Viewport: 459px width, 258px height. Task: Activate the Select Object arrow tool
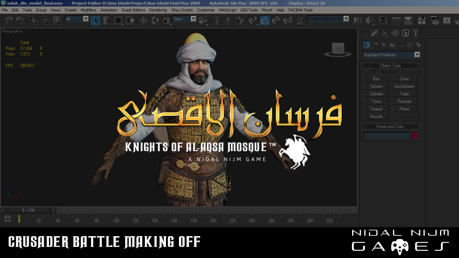point(95,20)
